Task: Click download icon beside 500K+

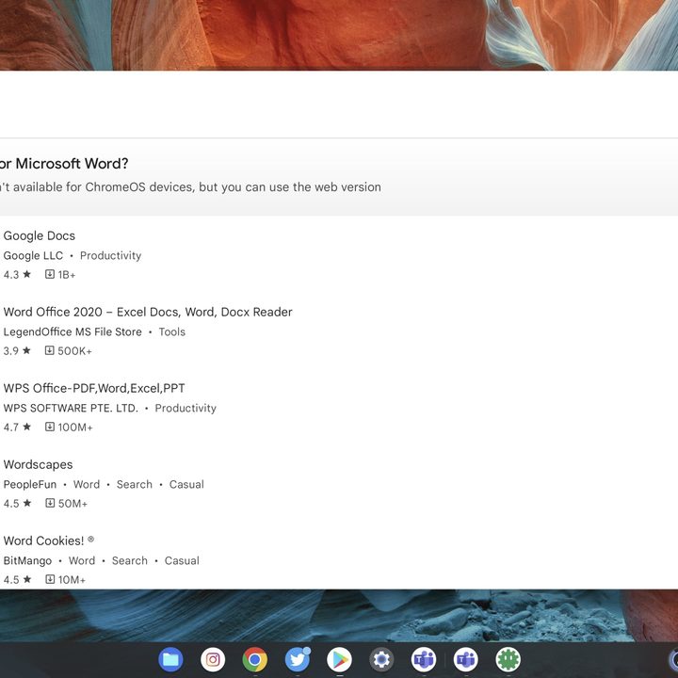Action: coord(50,350)
